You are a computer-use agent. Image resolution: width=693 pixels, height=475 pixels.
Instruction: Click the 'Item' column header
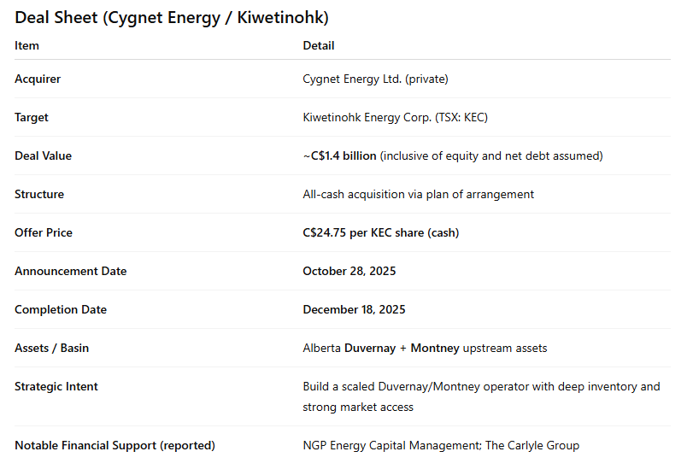tap(26, 45)
